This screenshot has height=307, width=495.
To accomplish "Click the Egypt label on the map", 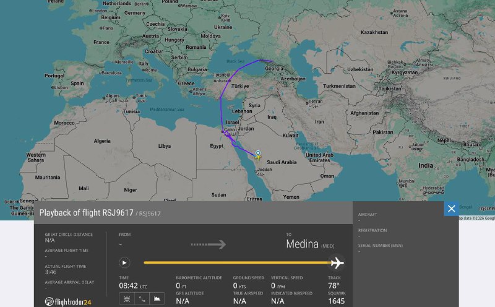I will 217,146.
